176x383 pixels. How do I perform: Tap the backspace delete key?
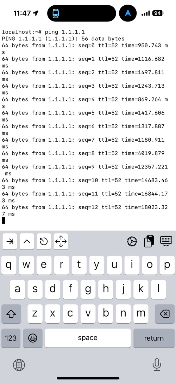click(165, 314)
